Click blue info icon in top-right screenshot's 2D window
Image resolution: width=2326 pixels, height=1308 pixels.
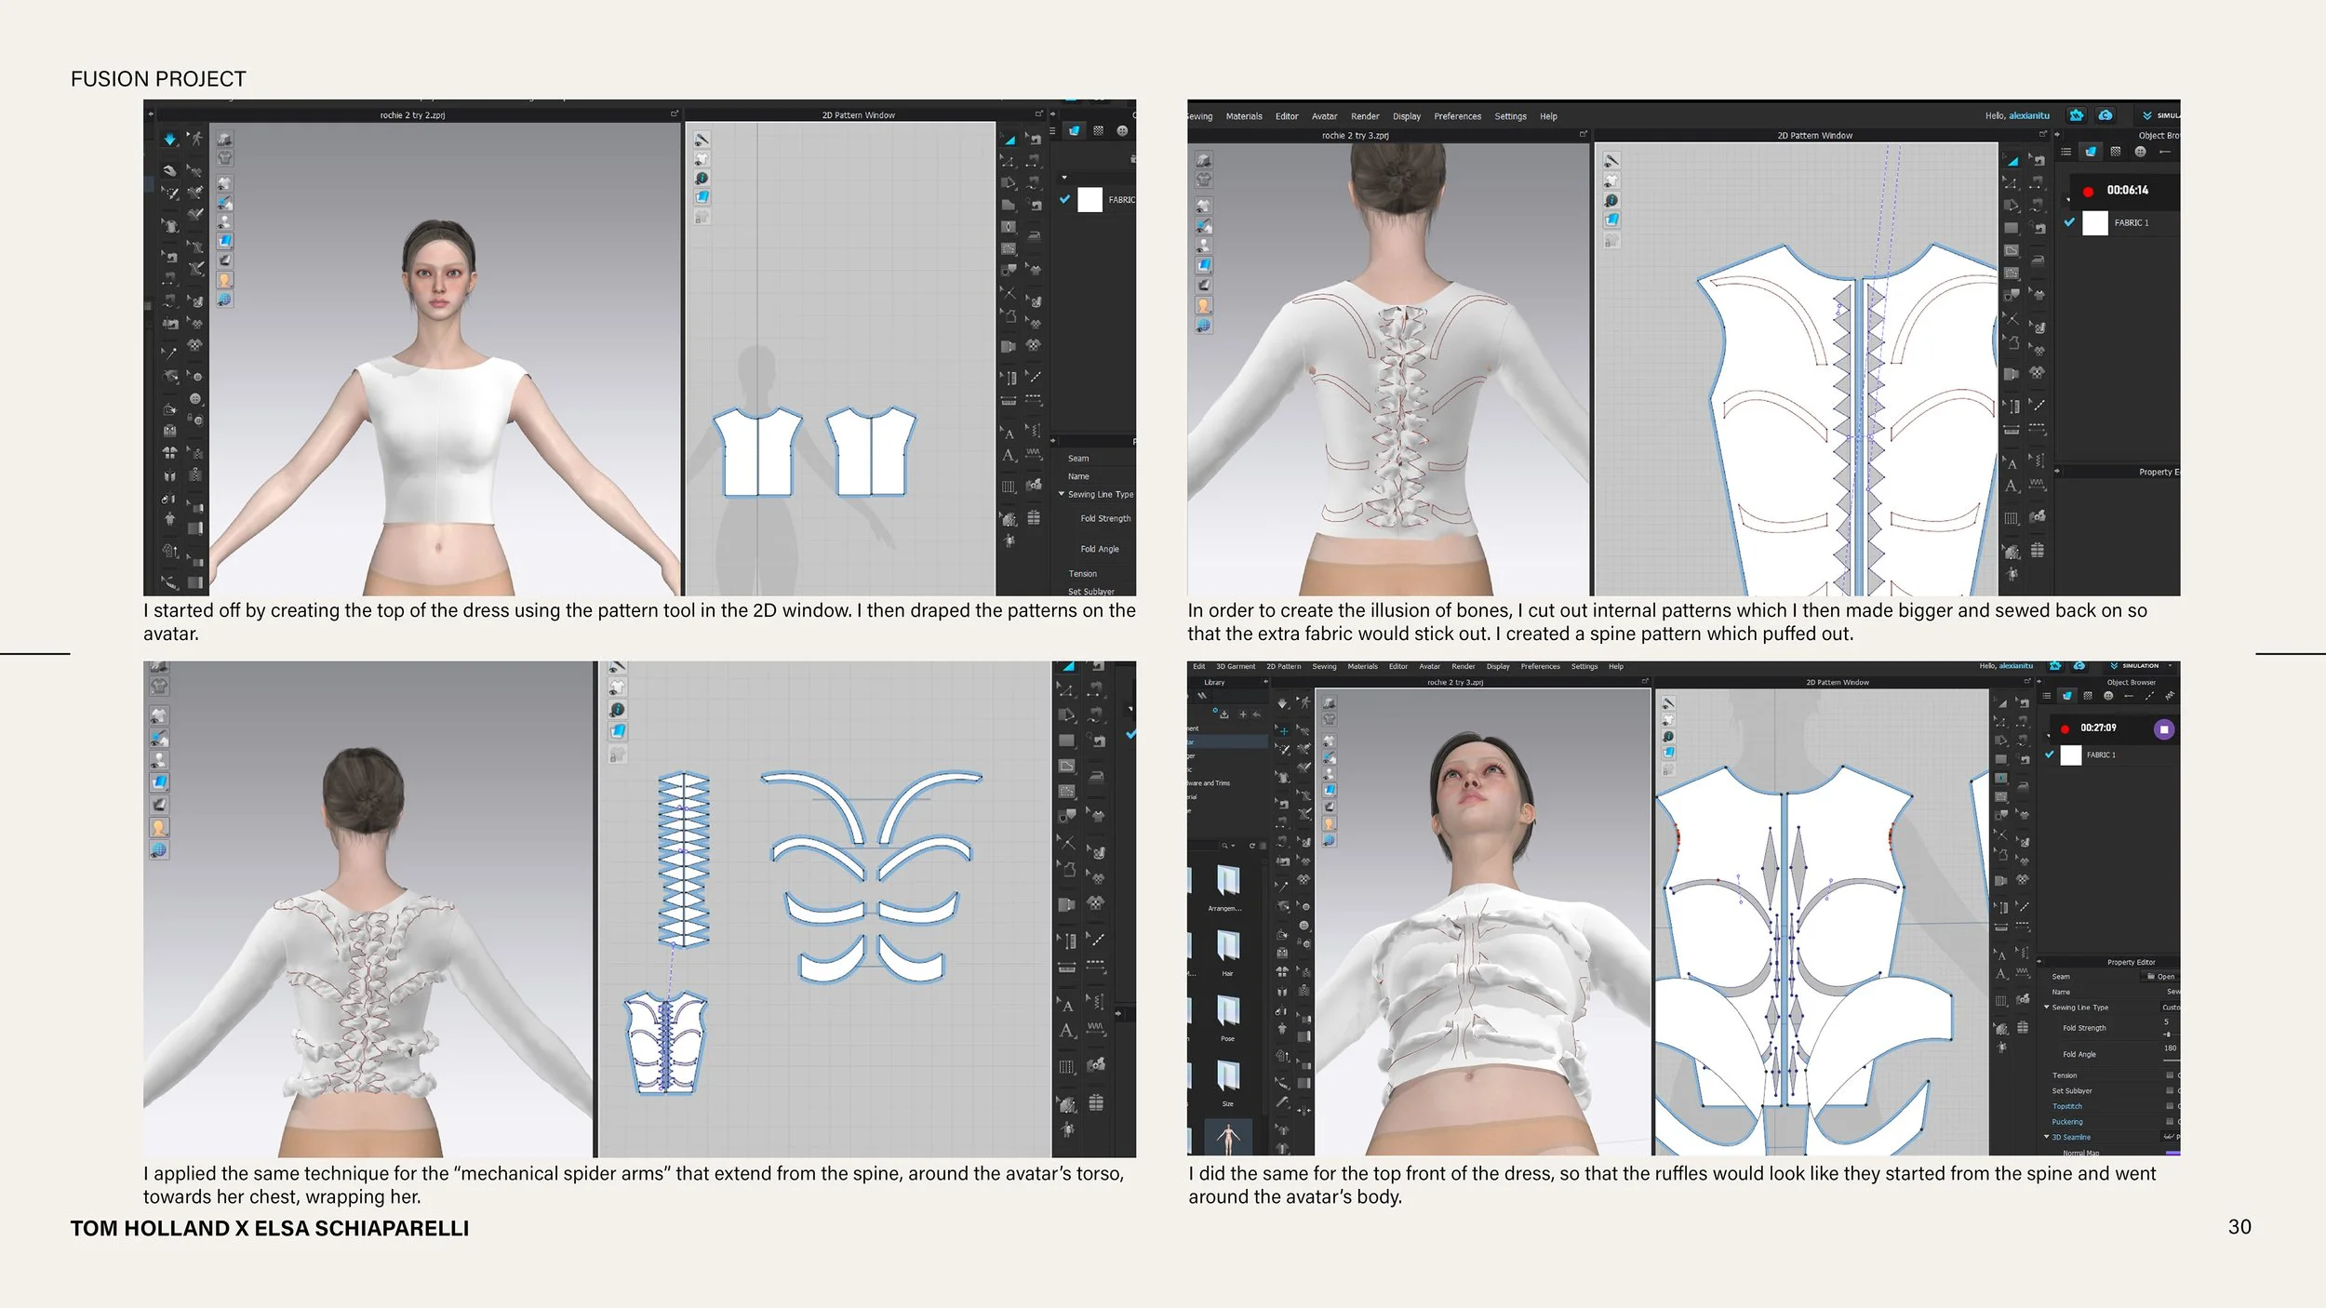(x=1611, y=200)
